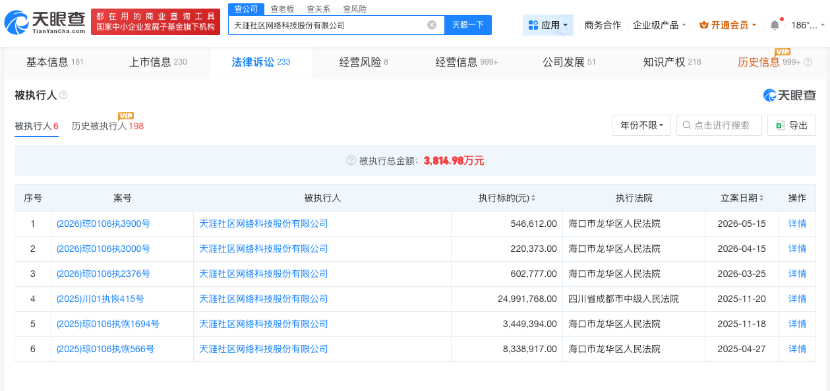Click the red 国家中小企业发展子基金 banner

point(156,22)
